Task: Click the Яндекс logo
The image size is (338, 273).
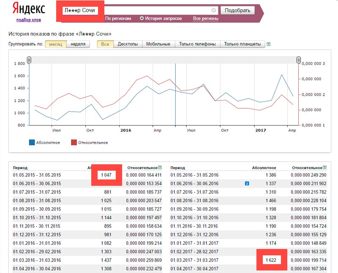Action: pyautogui.click(x=29, y=8)
